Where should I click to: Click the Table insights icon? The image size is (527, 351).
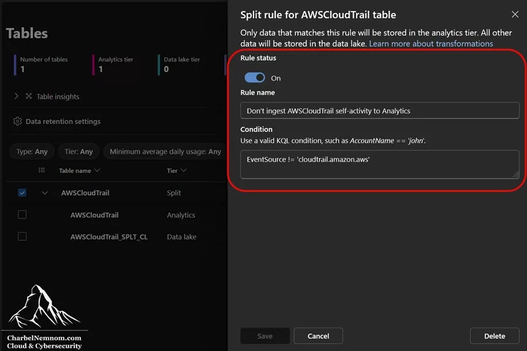click(29, 97)
